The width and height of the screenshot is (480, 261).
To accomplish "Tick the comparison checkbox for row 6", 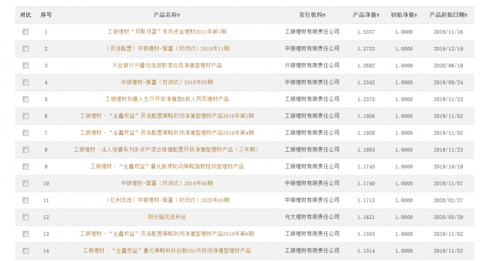I will pos(26,116).
